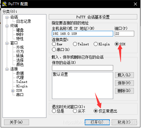Open 行为 settings category
This screenshot has width=141, height=128.
20,52
